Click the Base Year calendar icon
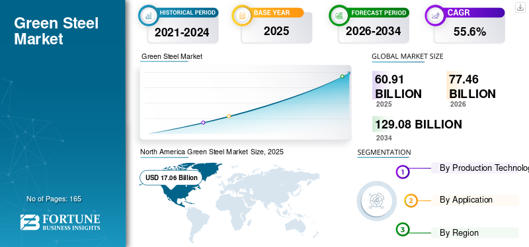529x247 pixels. coord(242,15)
